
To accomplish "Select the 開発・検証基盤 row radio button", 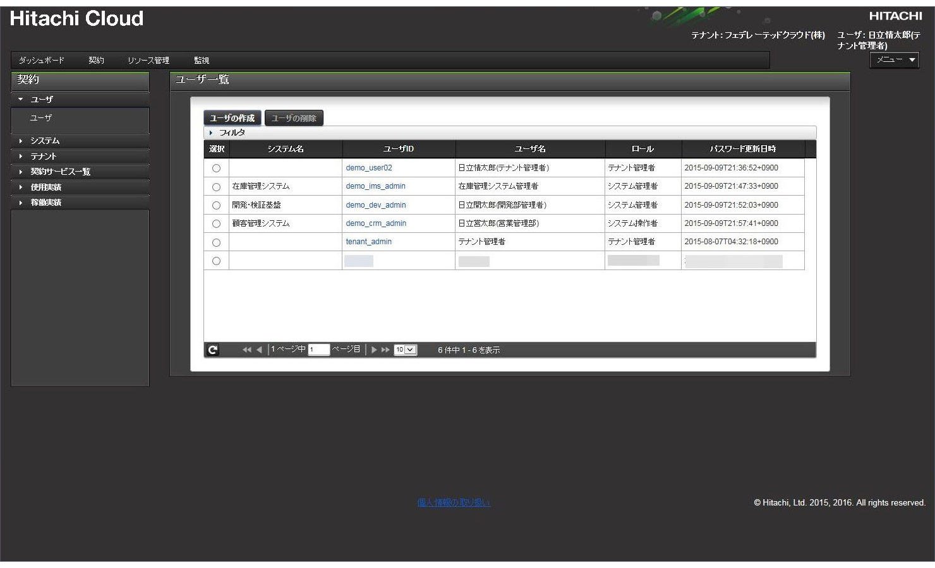I will 216,206.
